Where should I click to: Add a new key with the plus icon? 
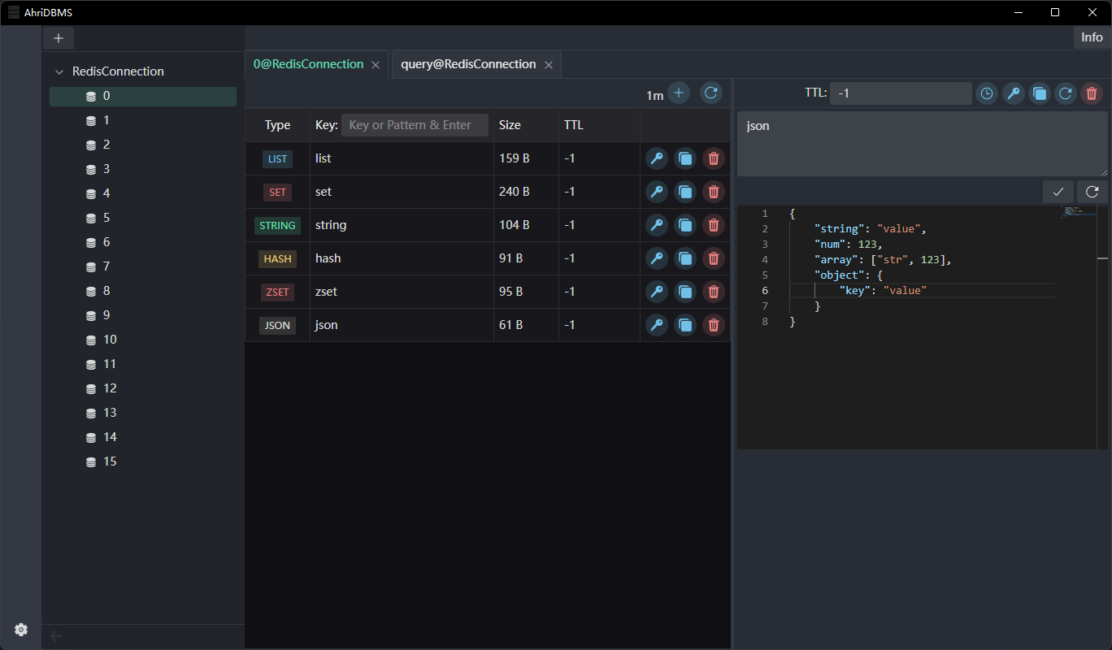coord(679,93)
